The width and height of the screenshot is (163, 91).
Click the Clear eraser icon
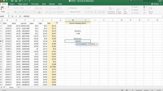coord(144,13)
